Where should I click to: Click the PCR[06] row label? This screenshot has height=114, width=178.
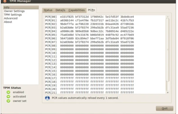[51, 38]
